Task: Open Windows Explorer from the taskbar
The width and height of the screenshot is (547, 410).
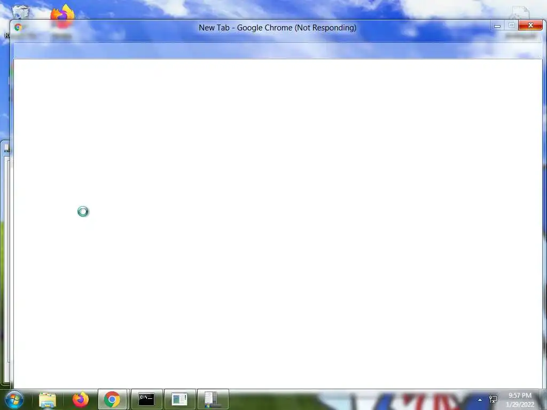Action: click(x=48, y=399)
